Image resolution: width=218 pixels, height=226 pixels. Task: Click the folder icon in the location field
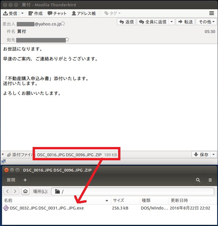(x=57, y=192)
